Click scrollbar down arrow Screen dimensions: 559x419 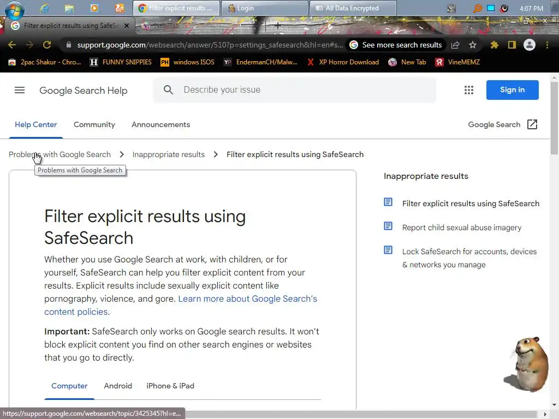click(554, 405)
